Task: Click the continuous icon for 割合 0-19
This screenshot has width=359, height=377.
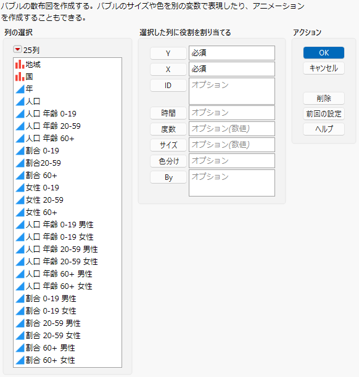Action: (x=20, y=150)
